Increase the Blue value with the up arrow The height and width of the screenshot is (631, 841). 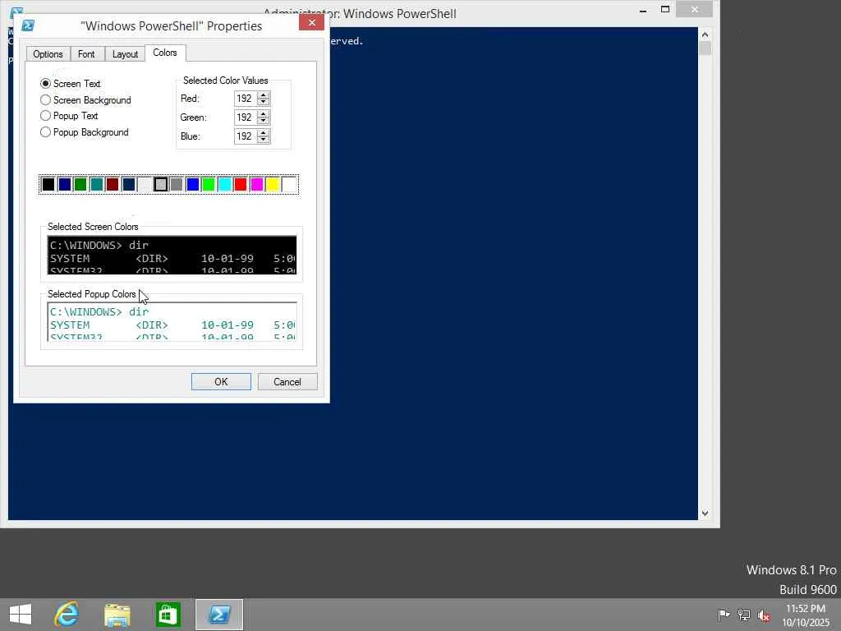pyautogui.click(x=263, y=132)
